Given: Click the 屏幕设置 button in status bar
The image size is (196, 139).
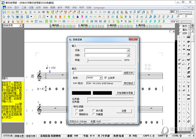Looking at the screenshot, I should (x=19, y=136).
